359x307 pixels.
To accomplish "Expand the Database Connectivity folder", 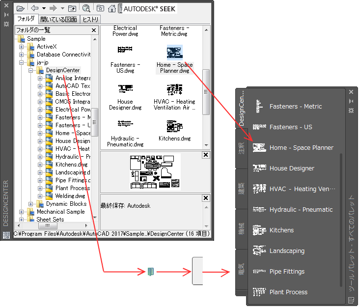I will coord(21,55).
